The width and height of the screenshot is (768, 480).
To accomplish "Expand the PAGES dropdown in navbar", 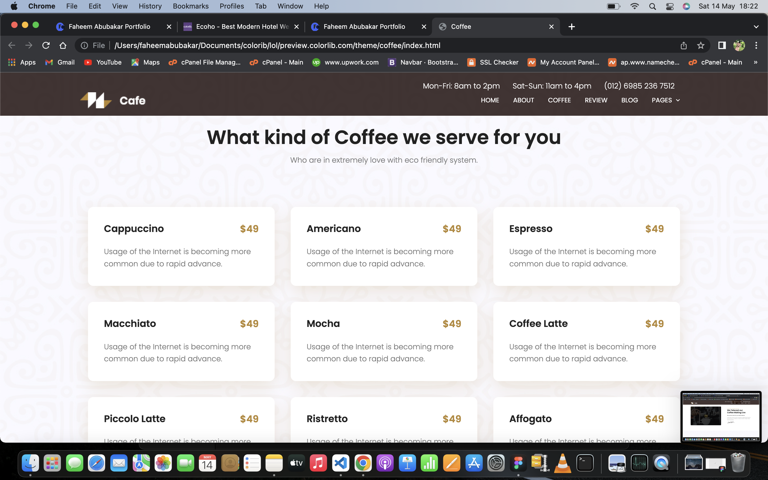I will [x=666, y=100].
